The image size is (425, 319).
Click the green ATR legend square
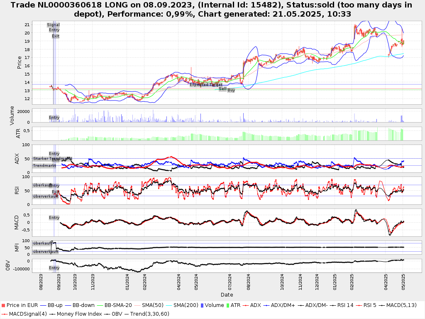click(x=227, y=305)
